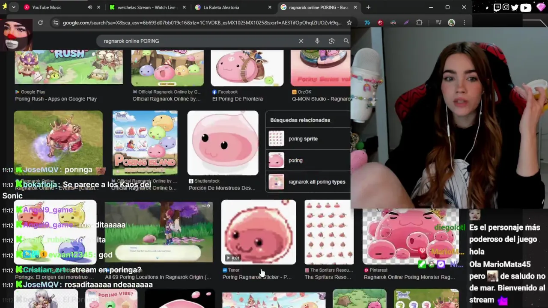
Task: Open the tab search dropdown arrow
Action: tap(14, 7)
